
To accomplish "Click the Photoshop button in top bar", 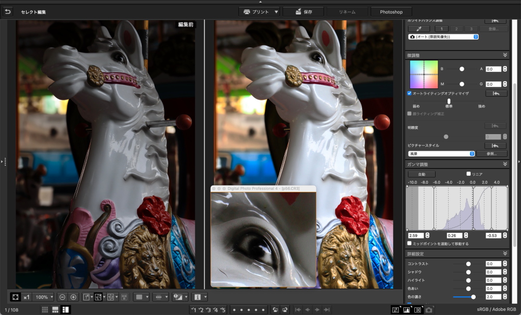I will (x=390, y=11).
